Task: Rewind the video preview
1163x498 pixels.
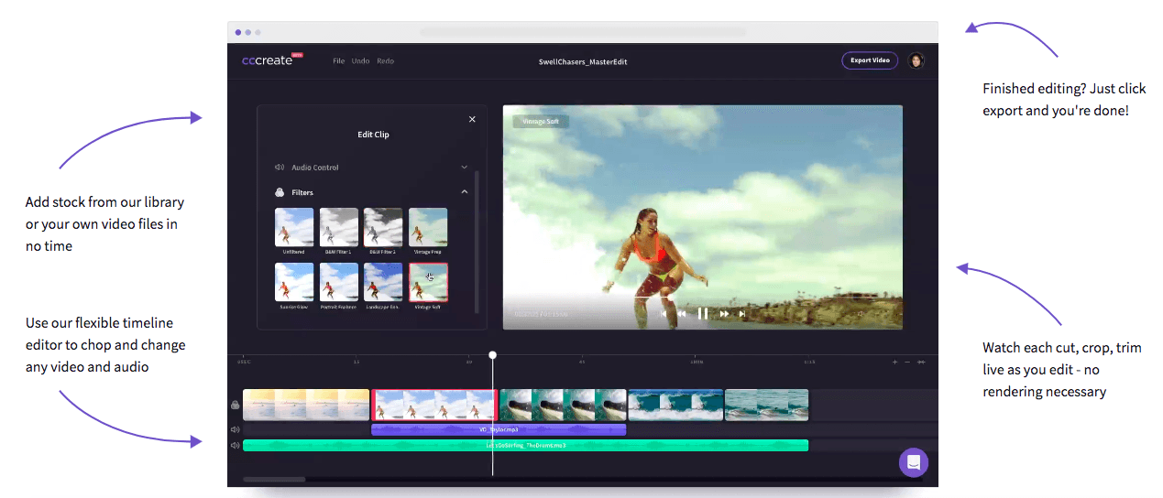Action: [682, 314]
